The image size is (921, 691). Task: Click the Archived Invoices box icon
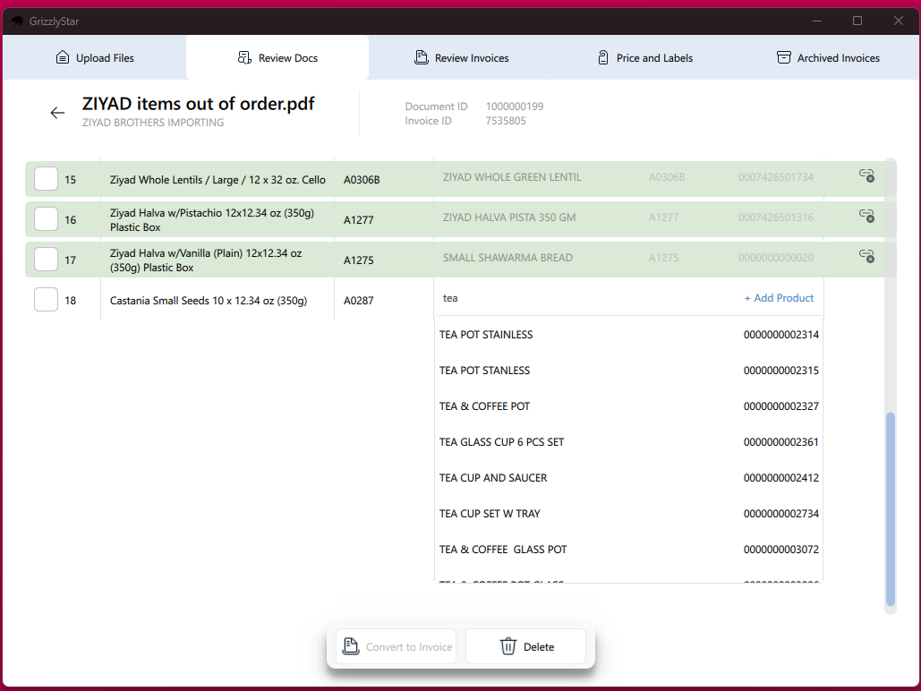point(783,57)
